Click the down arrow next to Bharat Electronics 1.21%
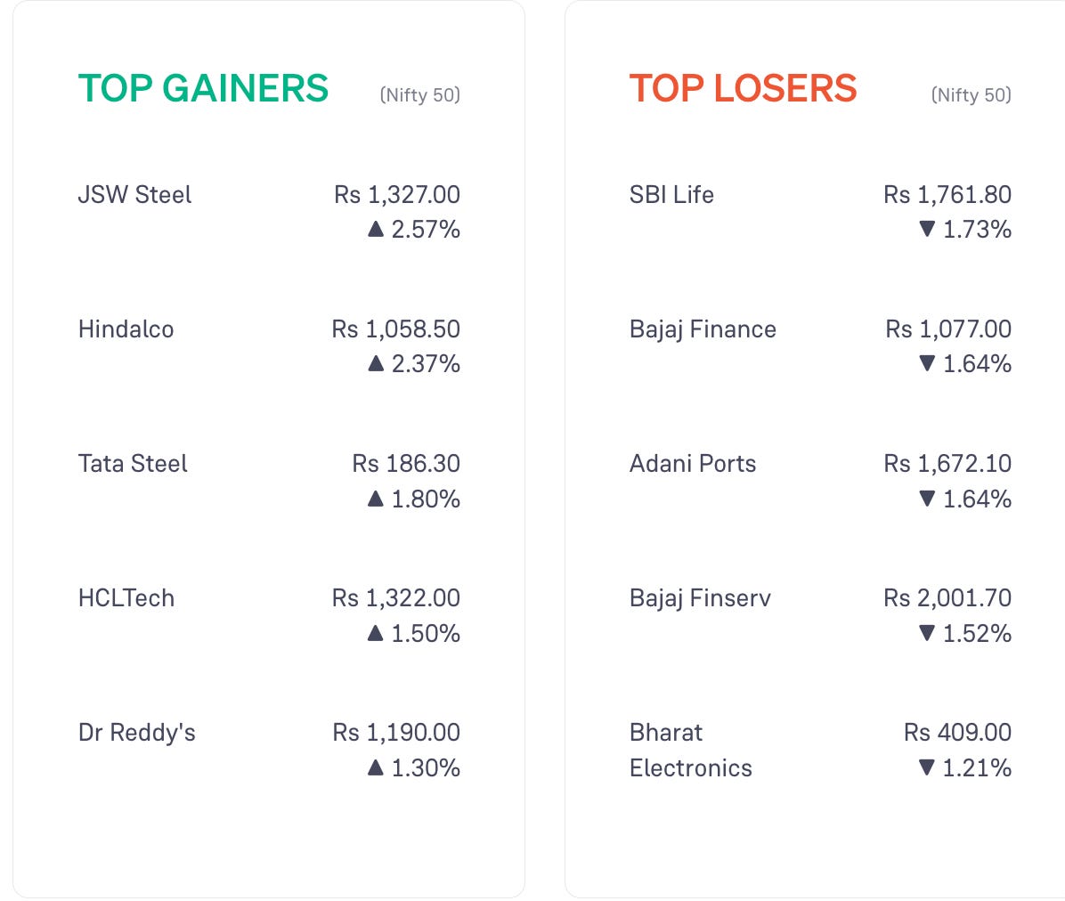This screenshot has height=901, width=1065. click(x=926, y=767)
